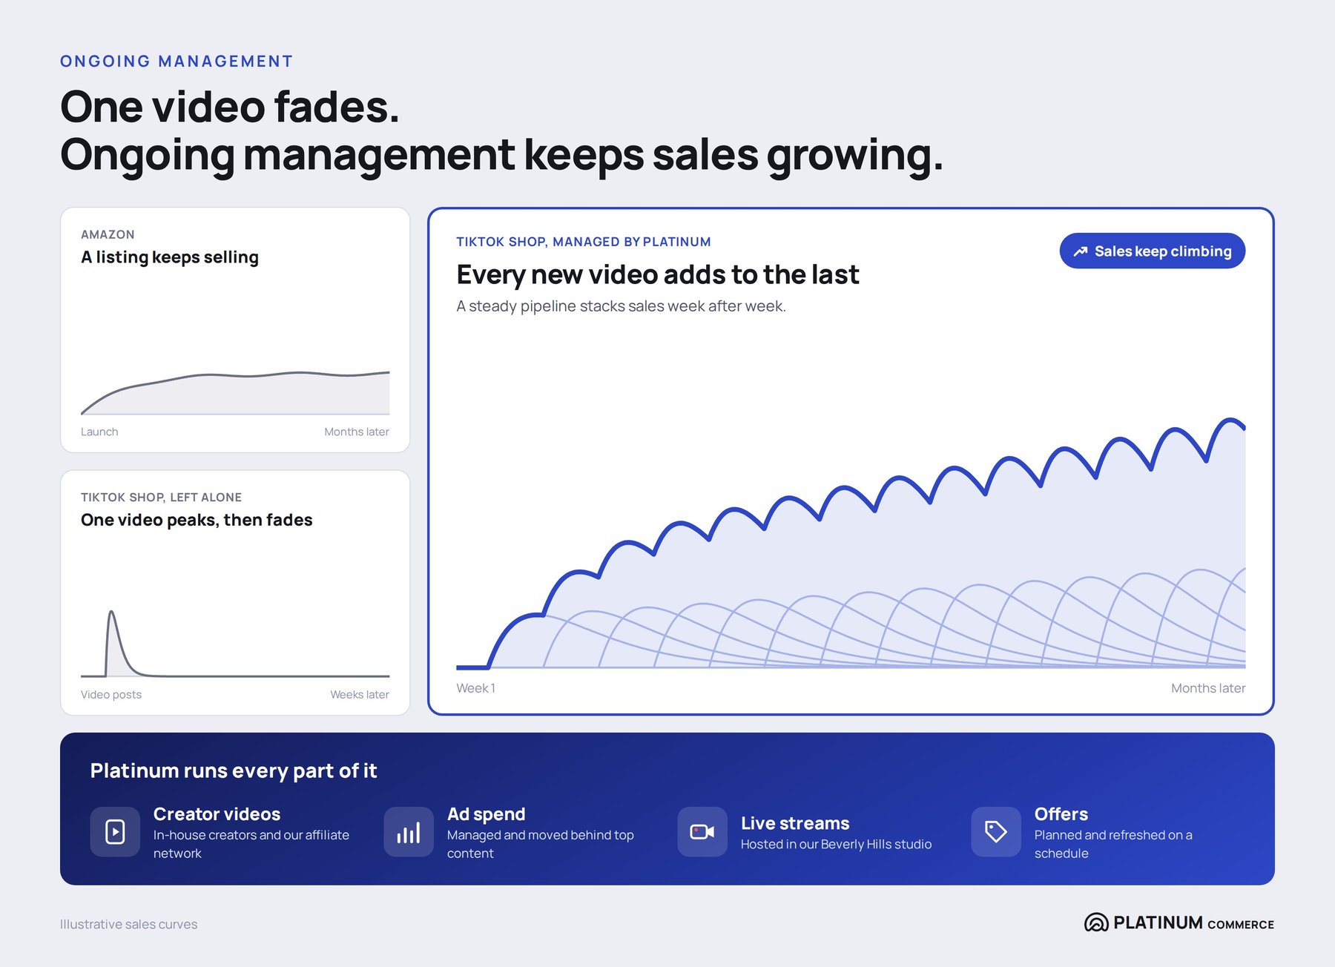Screen dimensions: 1335x967
Task: Click 'In-house creators and our affiliate network'
Action: (x=251, y=844)
